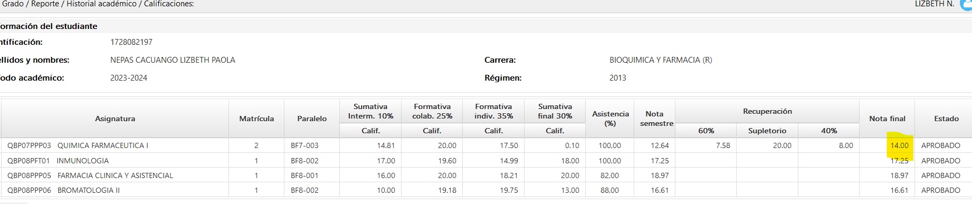This screenshot has height=206, width=972.
Task: Click the Supletorio sub-column header
Action: click(x=767, y=131)
